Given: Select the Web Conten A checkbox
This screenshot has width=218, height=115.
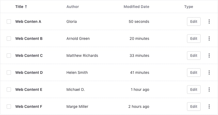Looking at the screenshot, I should 9,22.
